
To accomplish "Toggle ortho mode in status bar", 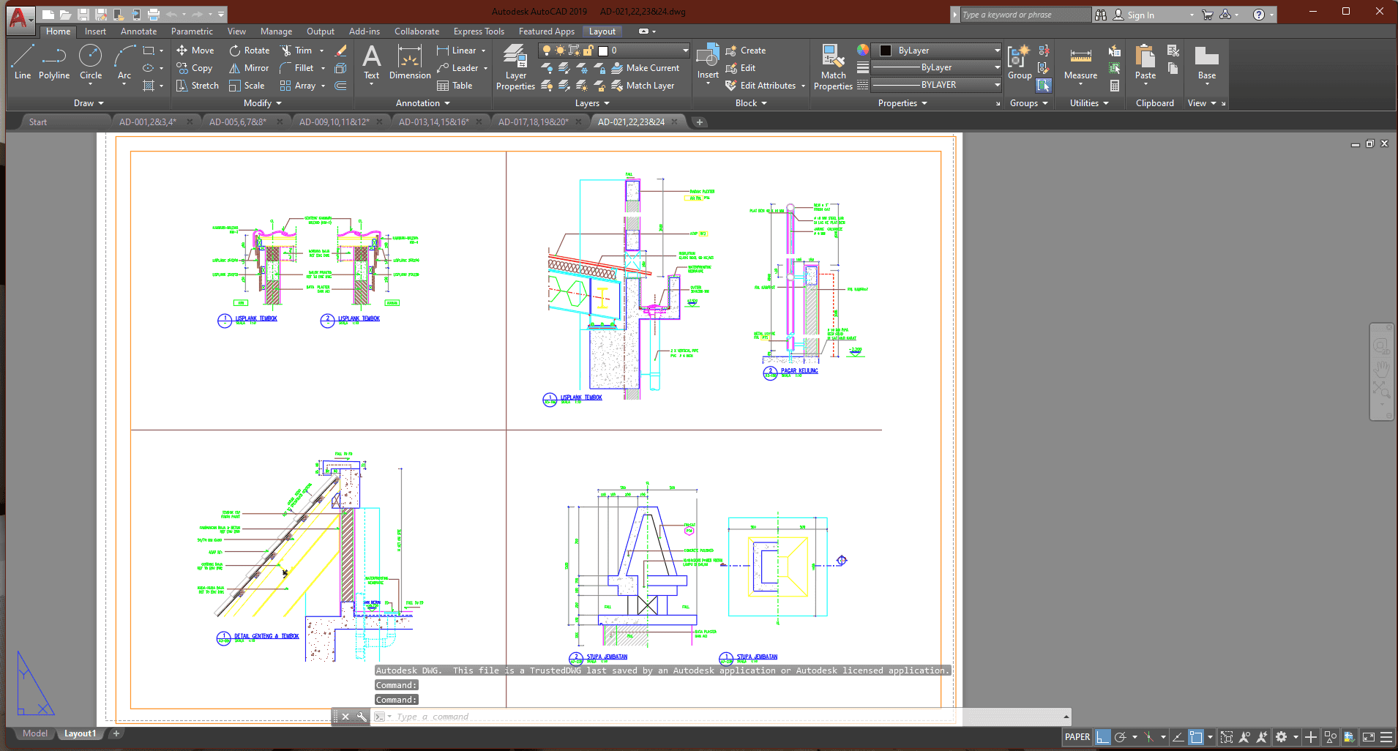I will point(1103,737).
